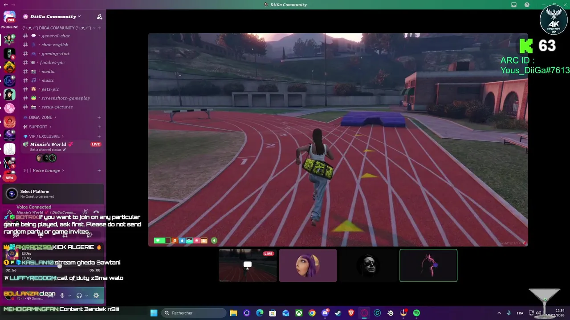Open microphone input options arrow

click(x=70, y=296)
